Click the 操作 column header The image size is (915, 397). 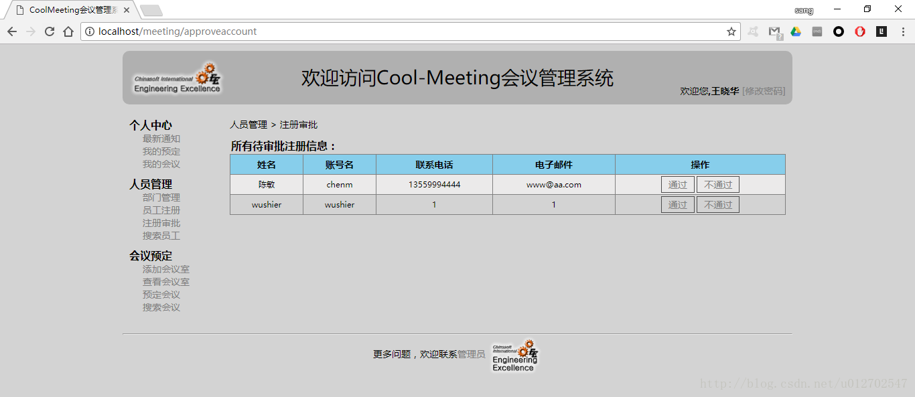(x=700, y=165)
